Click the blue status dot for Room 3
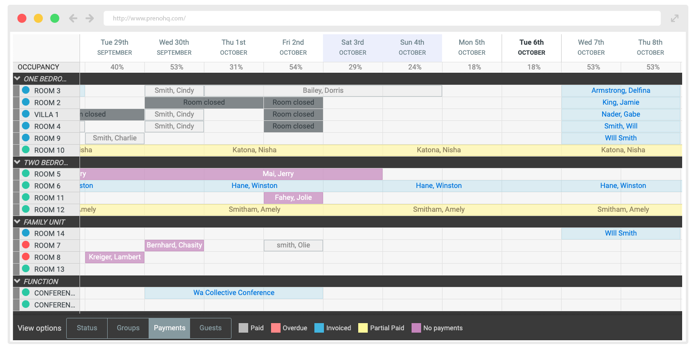Screen dimensions: 695x355 pyautogui.click(x=26, y=90)
